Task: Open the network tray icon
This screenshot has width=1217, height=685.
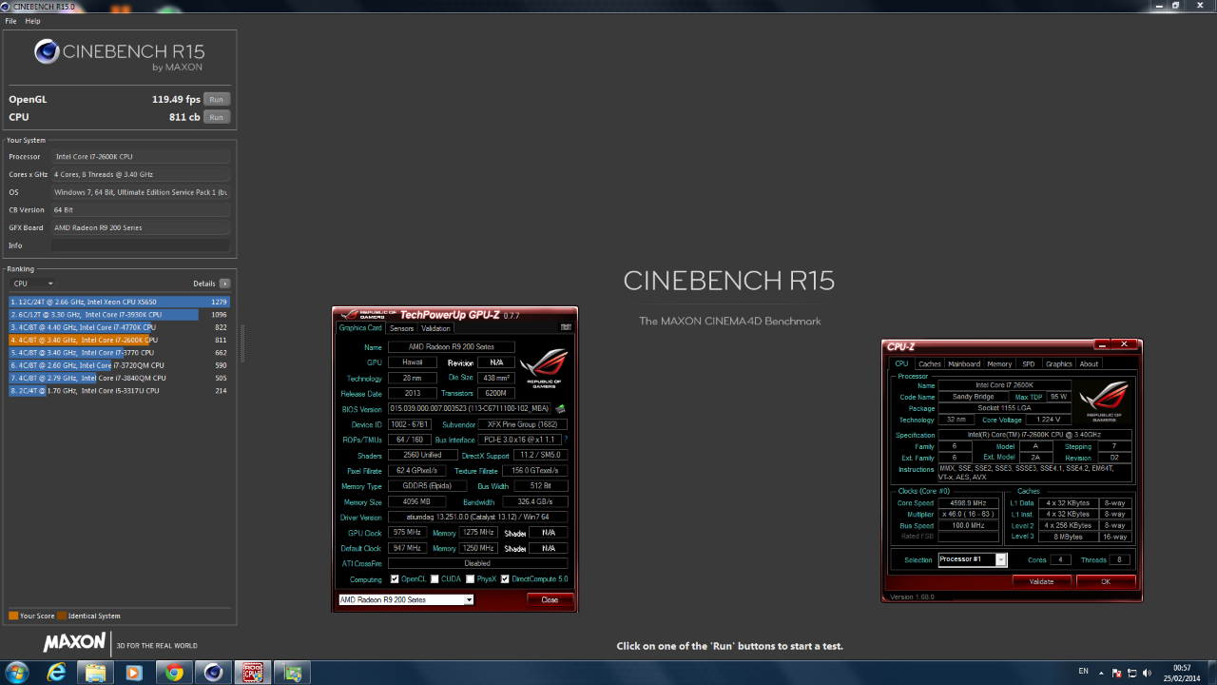Action: [x=1131, y=673]
